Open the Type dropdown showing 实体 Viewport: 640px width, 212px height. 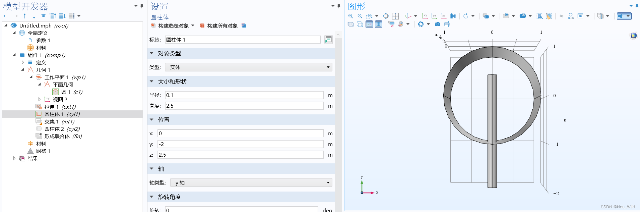point(248,67)
